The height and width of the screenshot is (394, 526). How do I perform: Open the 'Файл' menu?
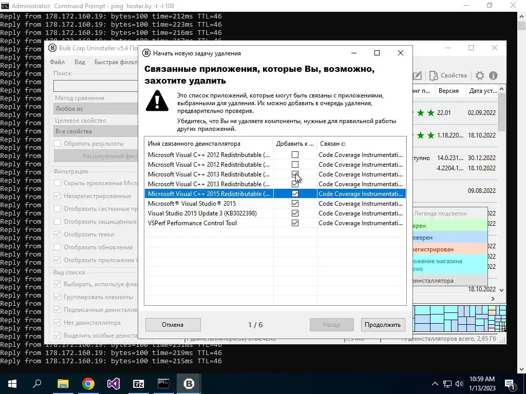(58, 62)
